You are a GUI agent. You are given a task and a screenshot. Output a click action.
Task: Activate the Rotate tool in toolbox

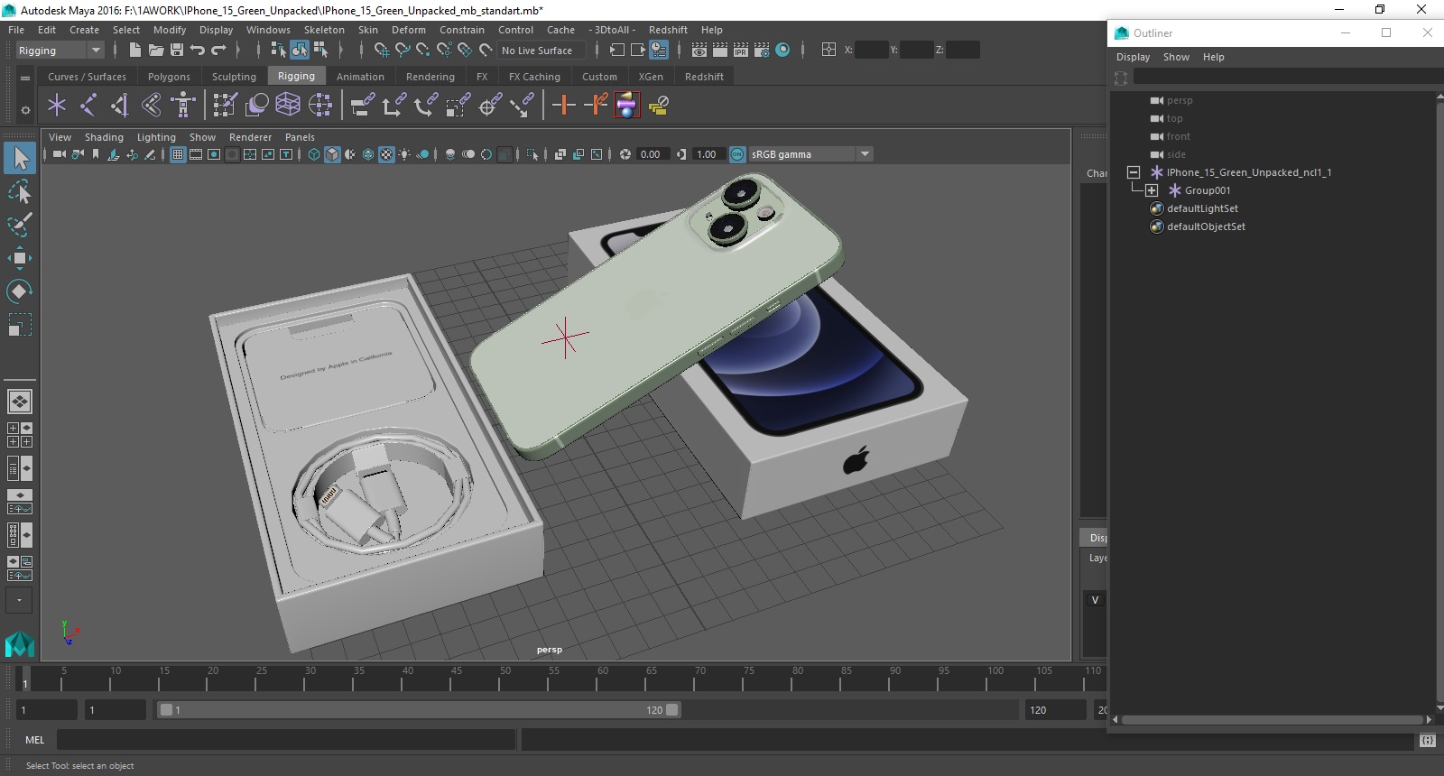[20, 291]
